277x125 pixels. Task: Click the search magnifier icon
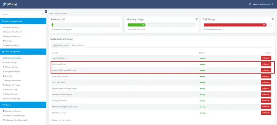pyautogui.click(x=43, y=15)
